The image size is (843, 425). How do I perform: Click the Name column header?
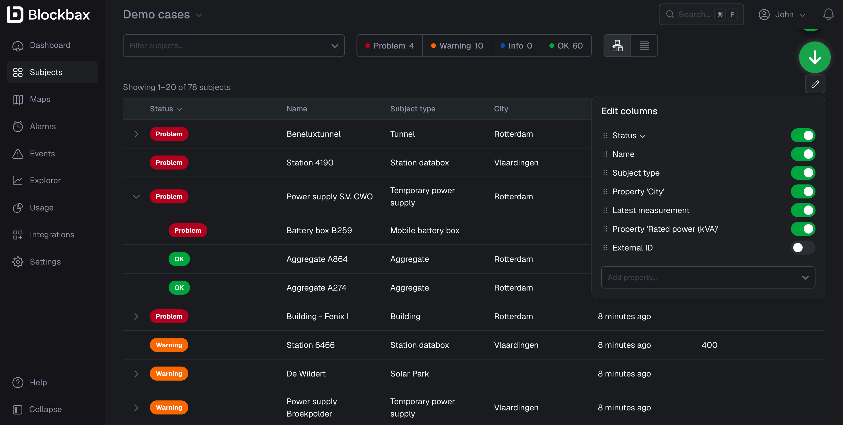point(297,109)
